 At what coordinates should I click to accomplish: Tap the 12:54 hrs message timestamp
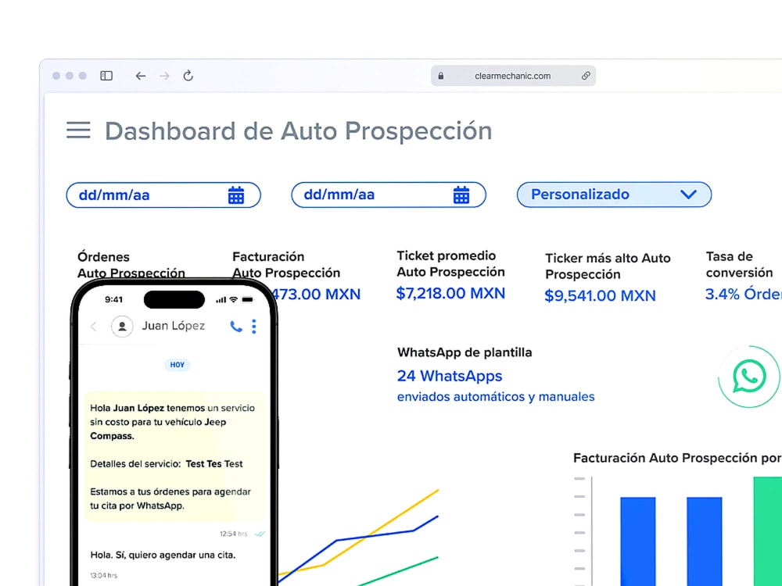[233, 534]
